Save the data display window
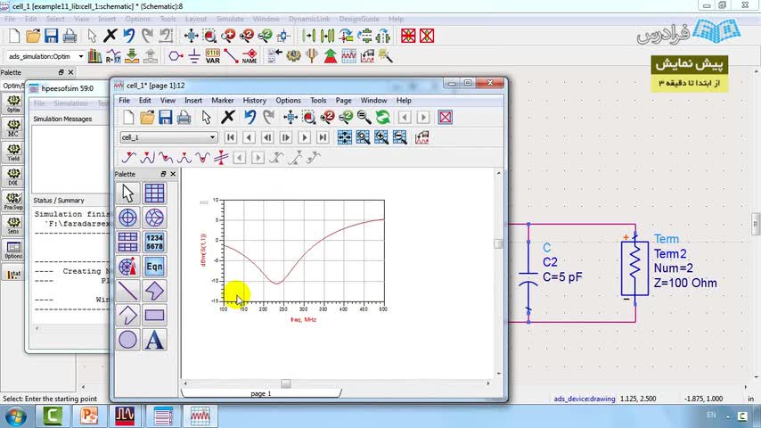The width and height of the screenshot is (761, 428). (165, 117)
